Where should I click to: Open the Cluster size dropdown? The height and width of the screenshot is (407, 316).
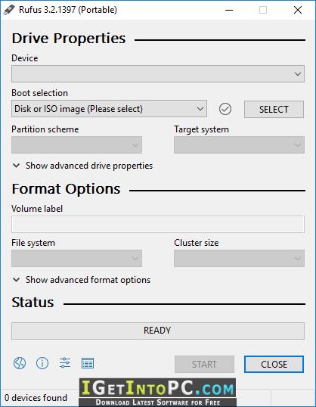click(239, 258)
